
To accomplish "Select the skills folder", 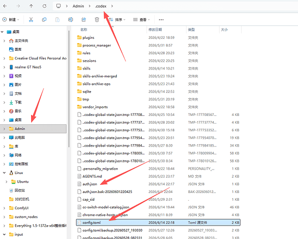I will pos(87,68).
